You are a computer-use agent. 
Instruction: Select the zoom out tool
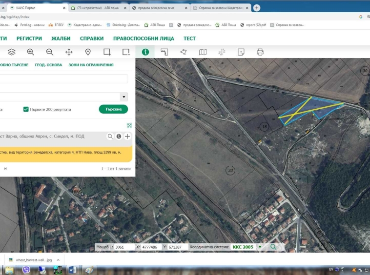50,52
